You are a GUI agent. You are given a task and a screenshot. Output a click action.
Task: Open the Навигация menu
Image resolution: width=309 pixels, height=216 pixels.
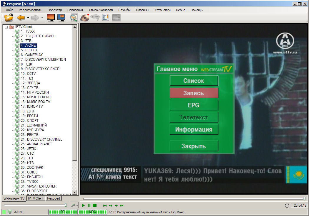pos(75,10)
